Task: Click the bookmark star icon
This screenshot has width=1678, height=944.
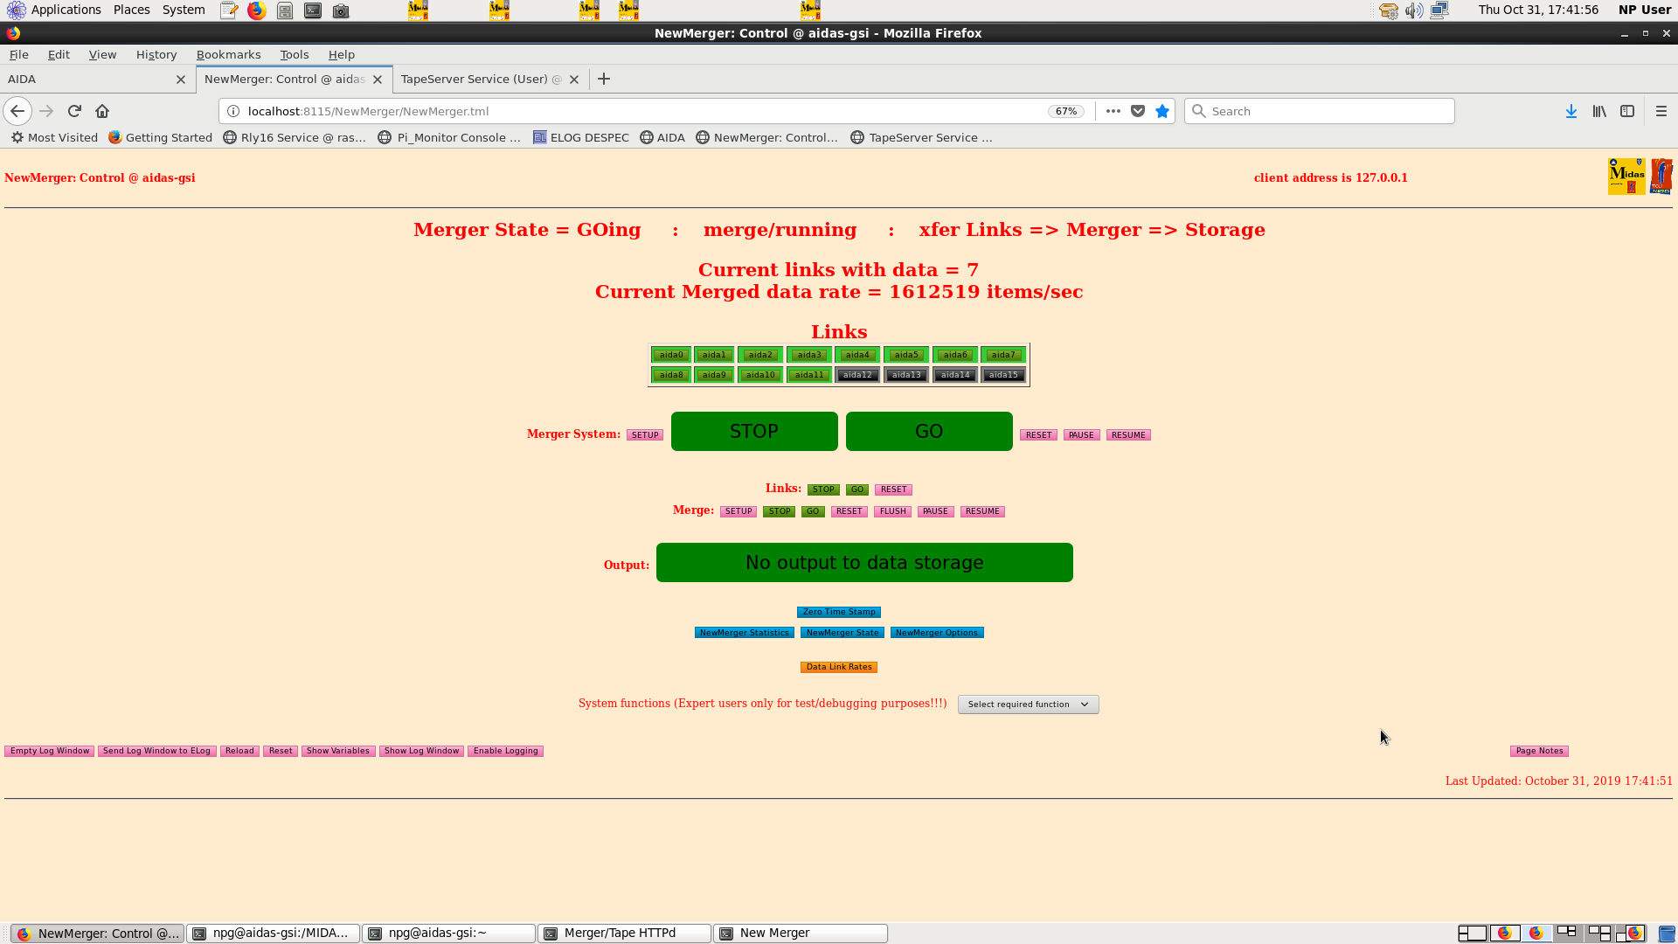Action: tap(1161, 111)
